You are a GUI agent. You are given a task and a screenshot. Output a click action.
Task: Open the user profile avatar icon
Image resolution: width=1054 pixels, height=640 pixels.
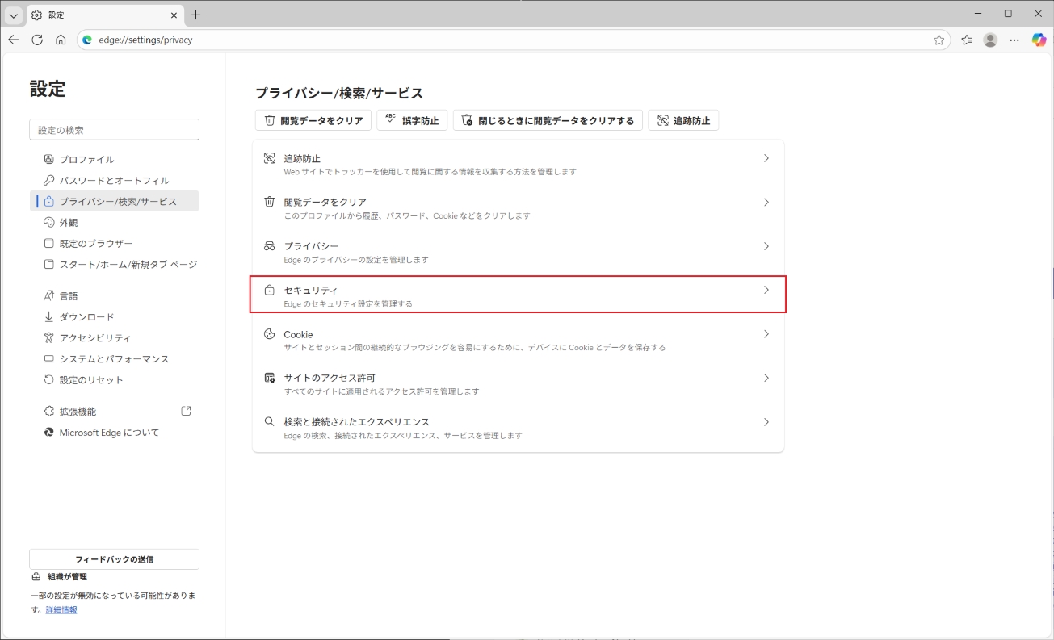990,40
